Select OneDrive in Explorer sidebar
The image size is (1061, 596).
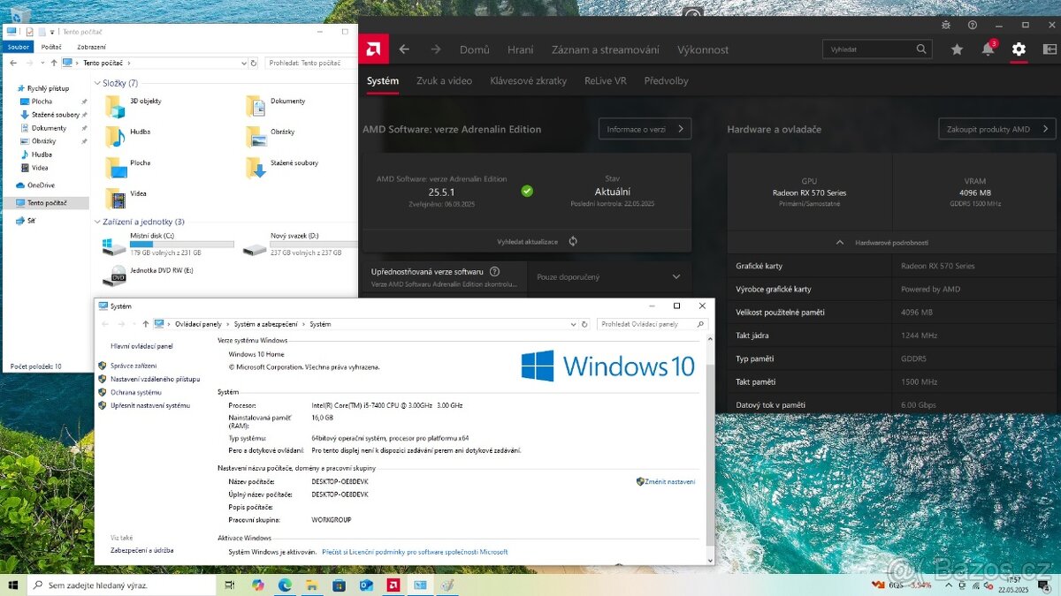click(41, 185)
